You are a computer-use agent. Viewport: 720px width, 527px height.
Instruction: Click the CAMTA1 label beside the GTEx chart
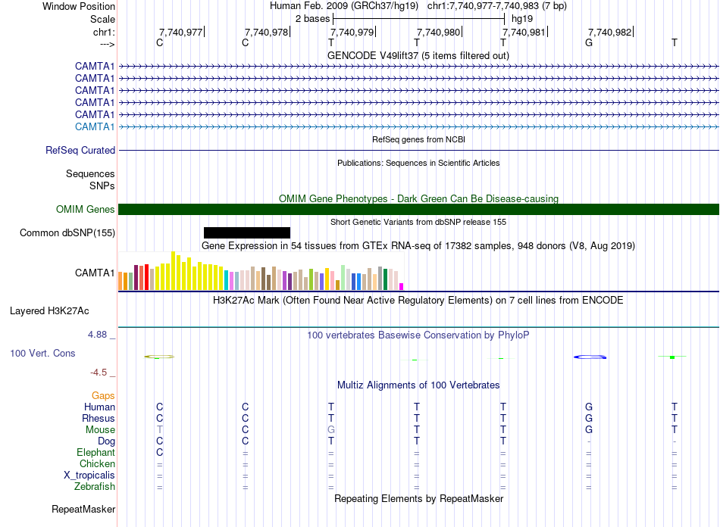pos(95,273)
